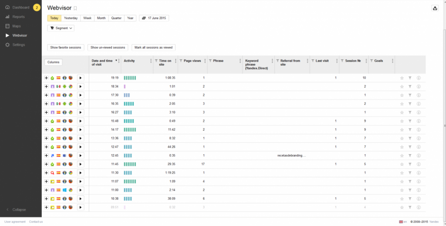Expand the 16:27 session row
The width and height of the screenshot is (446, 226).
coord(46,112)
